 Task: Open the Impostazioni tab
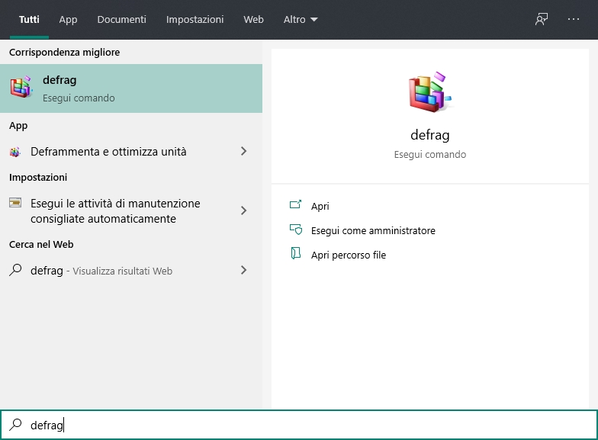tap(195, 20)
